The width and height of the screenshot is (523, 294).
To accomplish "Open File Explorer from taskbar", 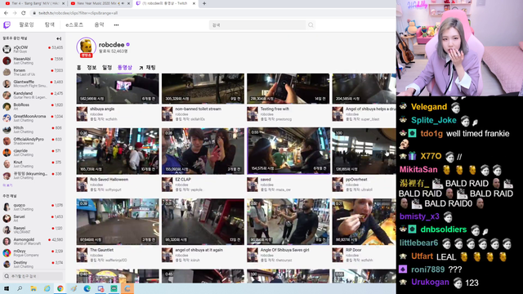I will pos(34,288).
